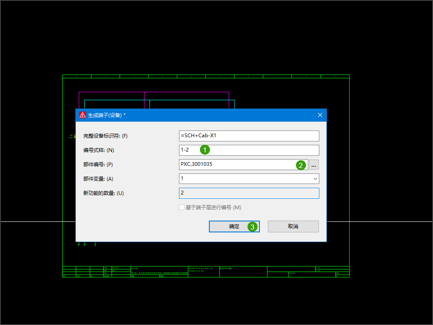Click the 完整设备标识符 label text
The image size is (433, 325).
point(105,136)
